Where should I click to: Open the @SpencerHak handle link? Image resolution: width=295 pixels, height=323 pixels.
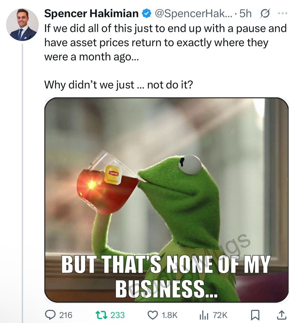[193, 14]
